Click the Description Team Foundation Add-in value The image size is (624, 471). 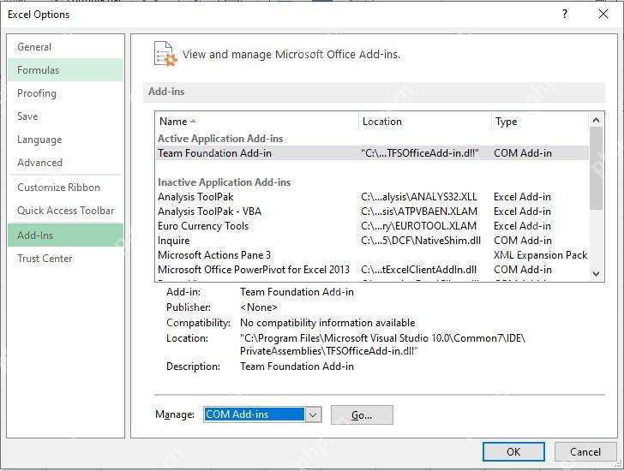(x=297, y=366)
